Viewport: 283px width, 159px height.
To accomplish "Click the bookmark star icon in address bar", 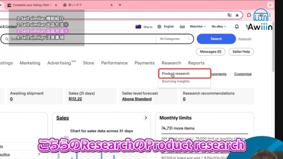I will (237, 15).
